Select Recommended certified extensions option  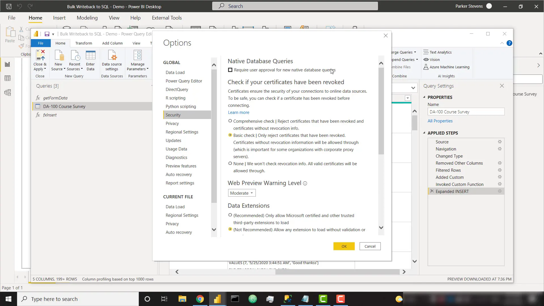(230, 215)
